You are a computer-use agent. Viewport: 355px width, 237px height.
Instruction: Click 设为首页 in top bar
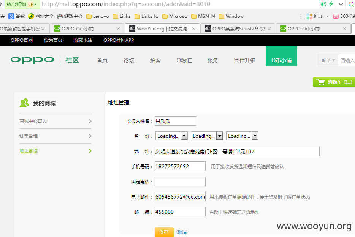53,40
